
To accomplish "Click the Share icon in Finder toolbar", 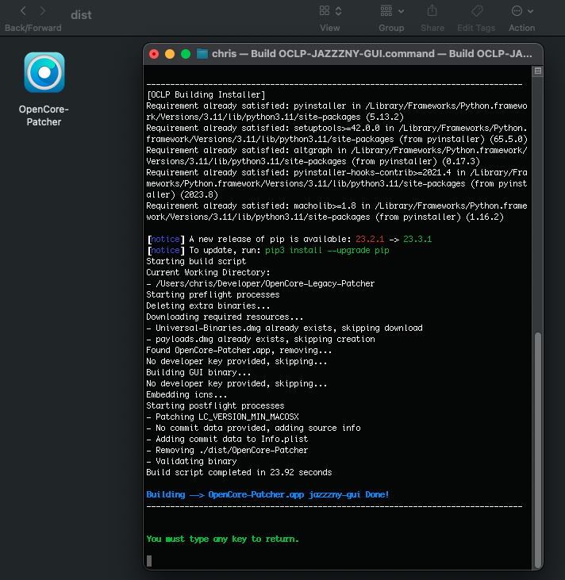I will [432, 11].
